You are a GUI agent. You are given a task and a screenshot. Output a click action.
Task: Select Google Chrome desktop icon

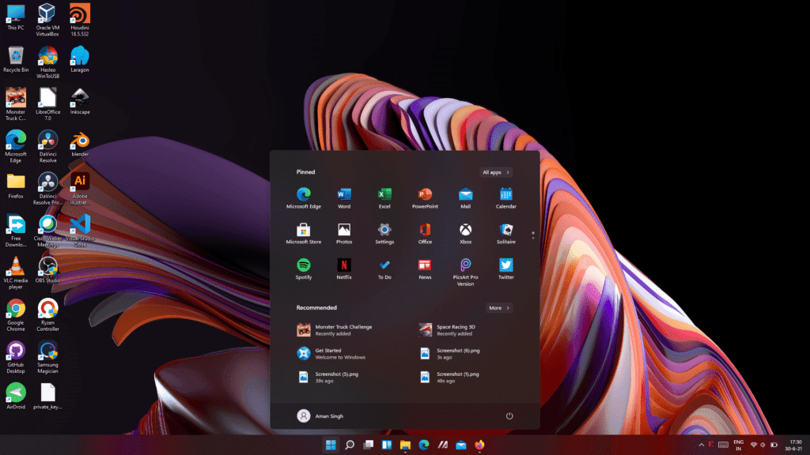point(16,315)
